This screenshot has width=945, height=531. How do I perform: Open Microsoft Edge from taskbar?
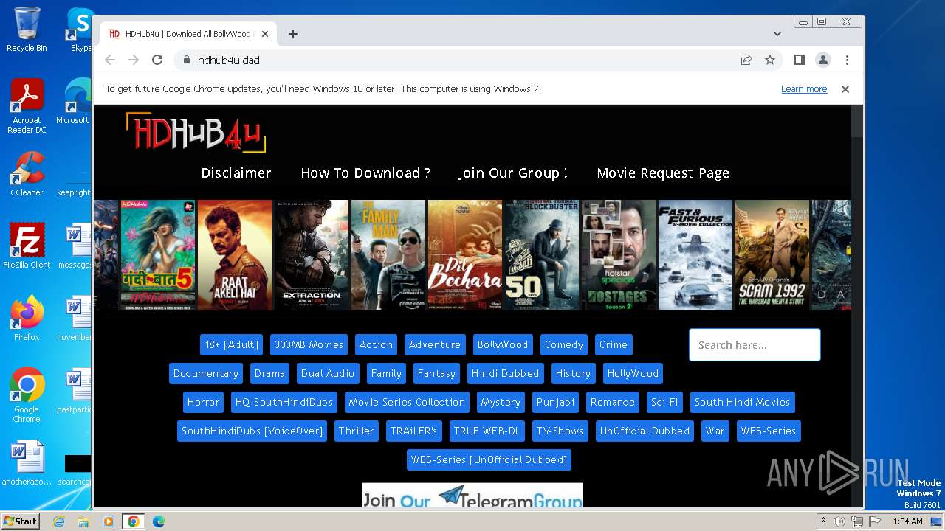point(158,521)
